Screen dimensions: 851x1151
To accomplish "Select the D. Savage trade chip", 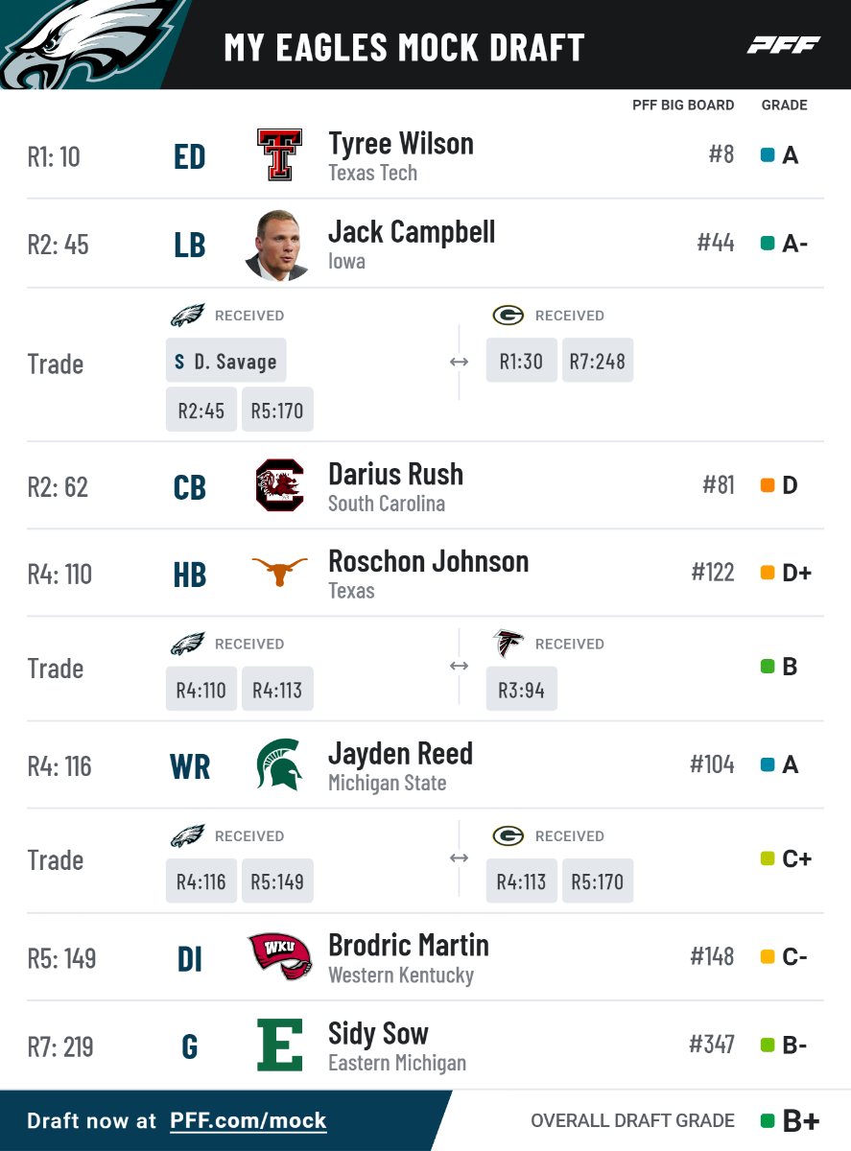I will coord(225,362).
